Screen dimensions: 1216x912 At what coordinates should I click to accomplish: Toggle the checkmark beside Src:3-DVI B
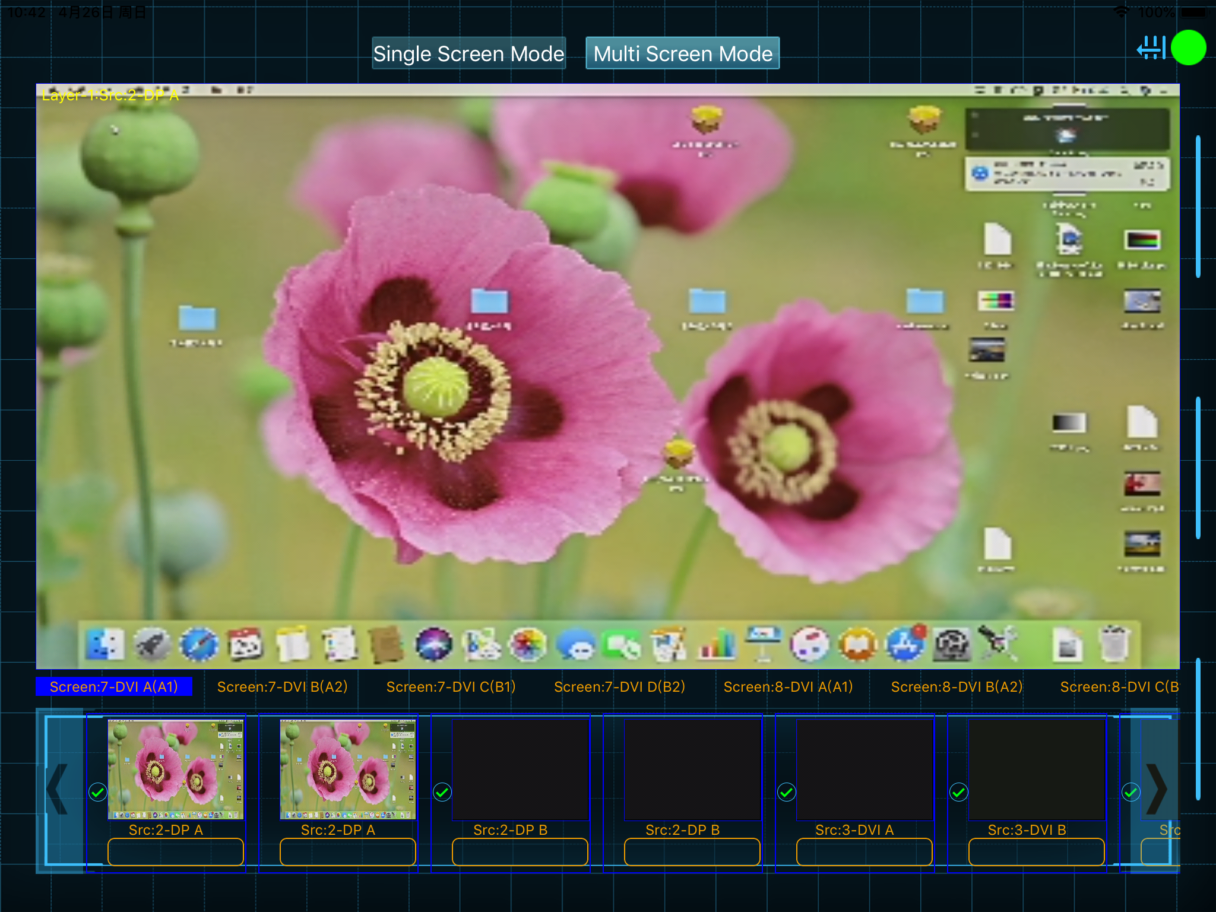959,792
